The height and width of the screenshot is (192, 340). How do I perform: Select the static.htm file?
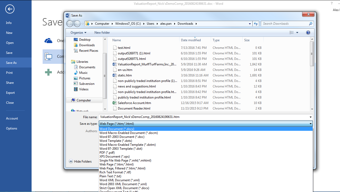(125, 75)
